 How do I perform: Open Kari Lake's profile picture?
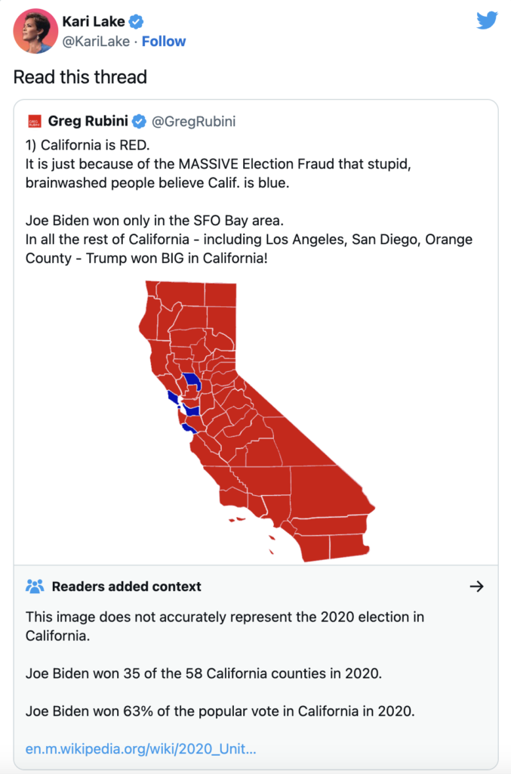point(35,31)
